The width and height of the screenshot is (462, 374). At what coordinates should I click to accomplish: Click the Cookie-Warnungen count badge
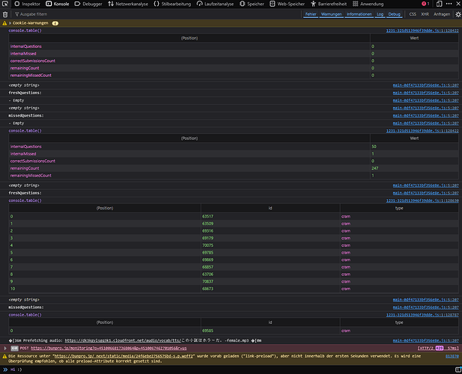[55, 23]
